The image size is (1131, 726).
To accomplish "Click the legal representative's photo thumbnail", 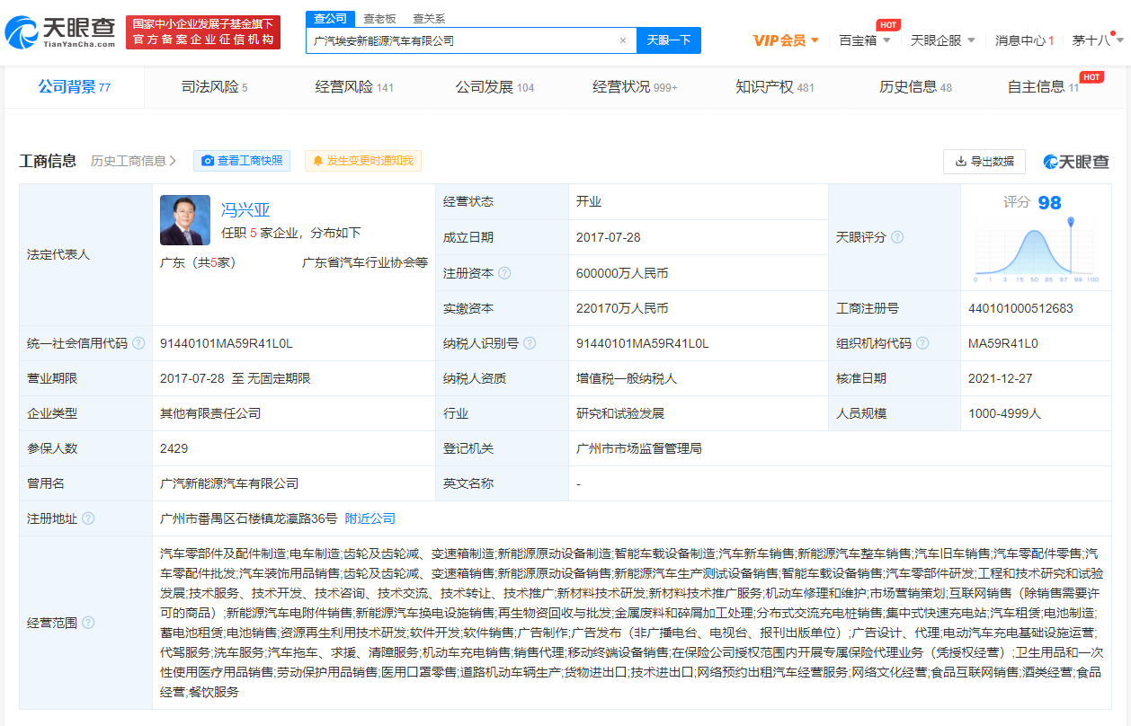I will [185, 220].
